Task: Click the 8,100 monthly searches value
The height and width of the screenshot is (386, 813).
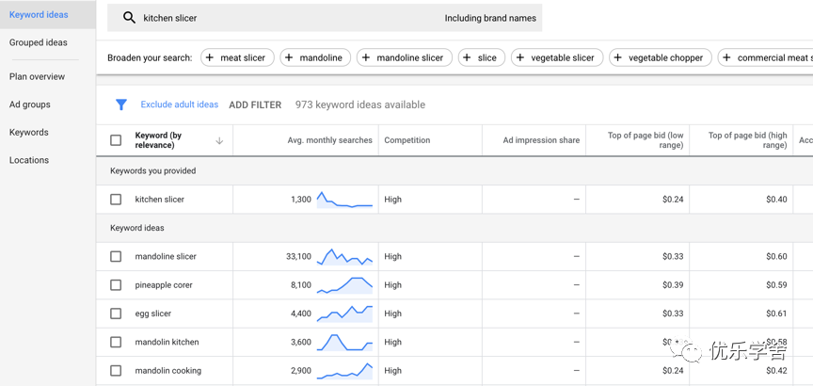Action: (x=301, y=285)
